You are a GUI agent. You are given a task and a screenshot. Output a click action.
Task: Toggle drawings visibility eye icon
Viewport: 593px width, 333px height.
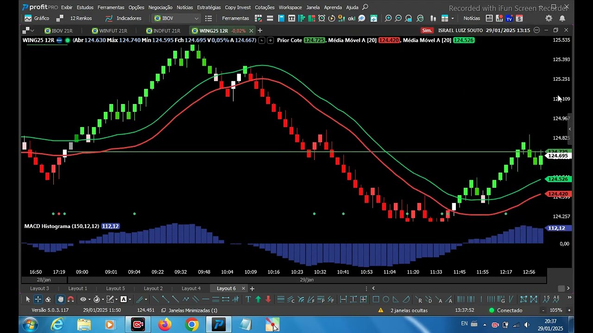pos(83,299)
